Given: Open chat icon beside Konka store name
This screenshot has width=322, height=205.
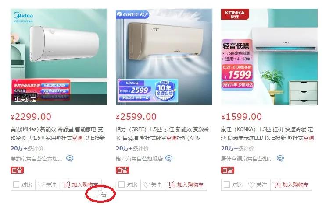Looking at the screenshot, I should 280,158.
